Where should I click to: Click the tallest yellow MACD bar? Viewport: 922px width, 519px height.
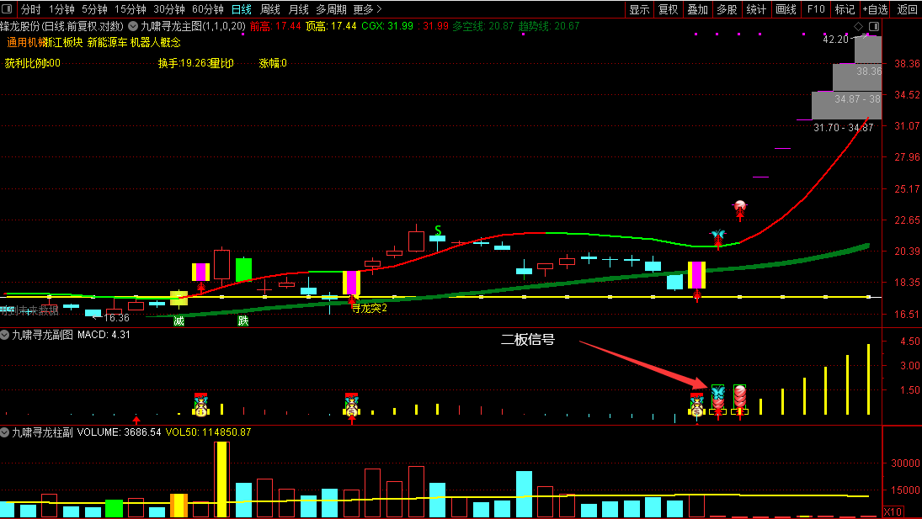tap(868, 379)
